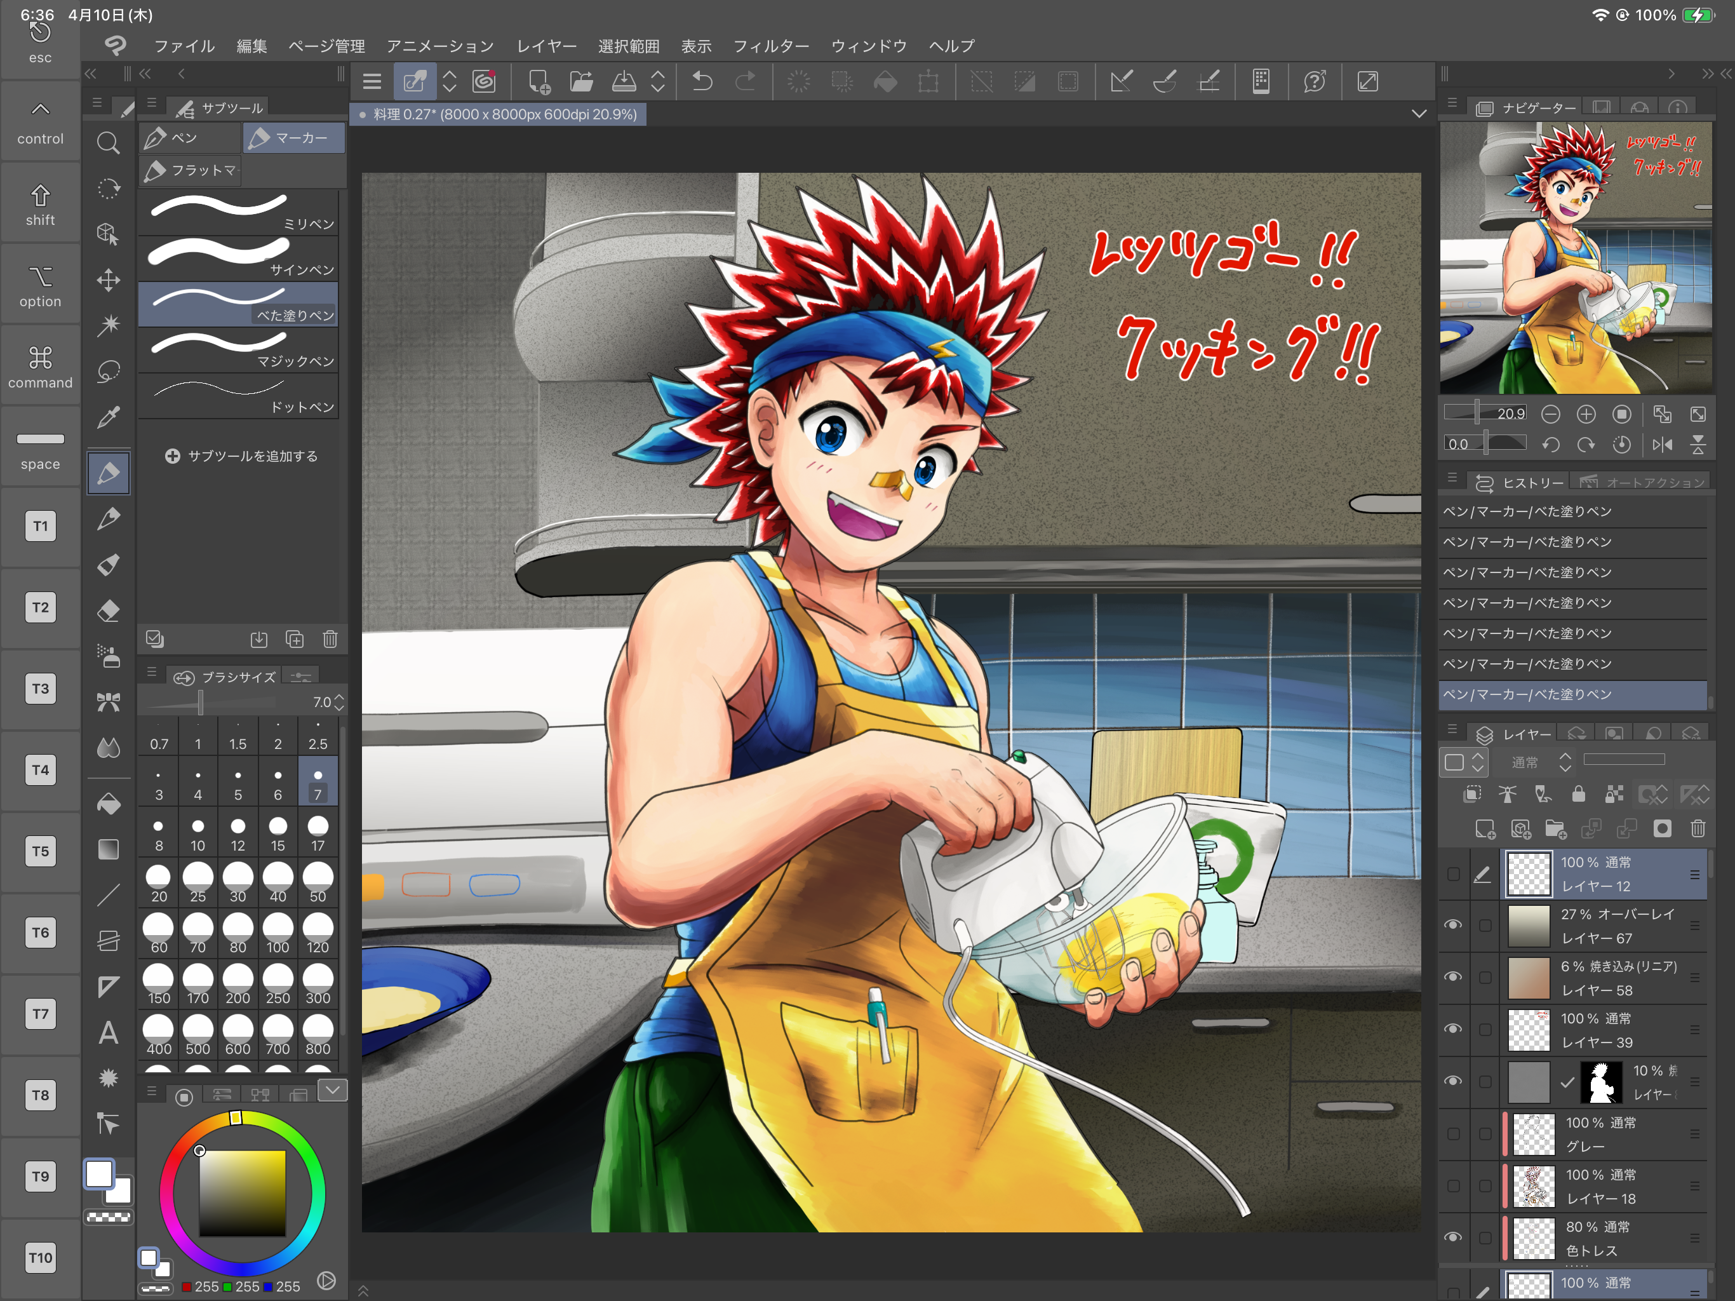Open the Sub Tool panel menu
The height and width of the screenshot is (1301, 1735).
(x=151, y=103)
